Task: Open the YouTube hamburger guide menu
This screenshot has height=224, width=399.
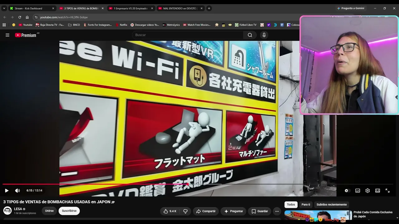Action: (7, 35)
